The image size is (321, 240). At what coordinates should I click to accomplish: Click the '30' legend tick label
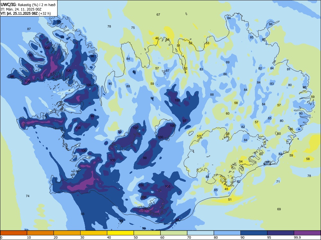[x=82, y=237]
